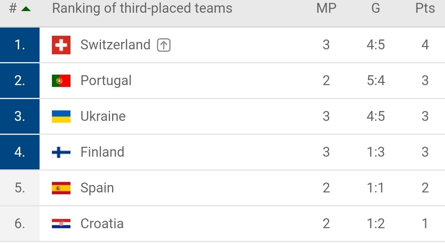Click the Croatia flag icon
445x243 pixels.
[61, 223]
